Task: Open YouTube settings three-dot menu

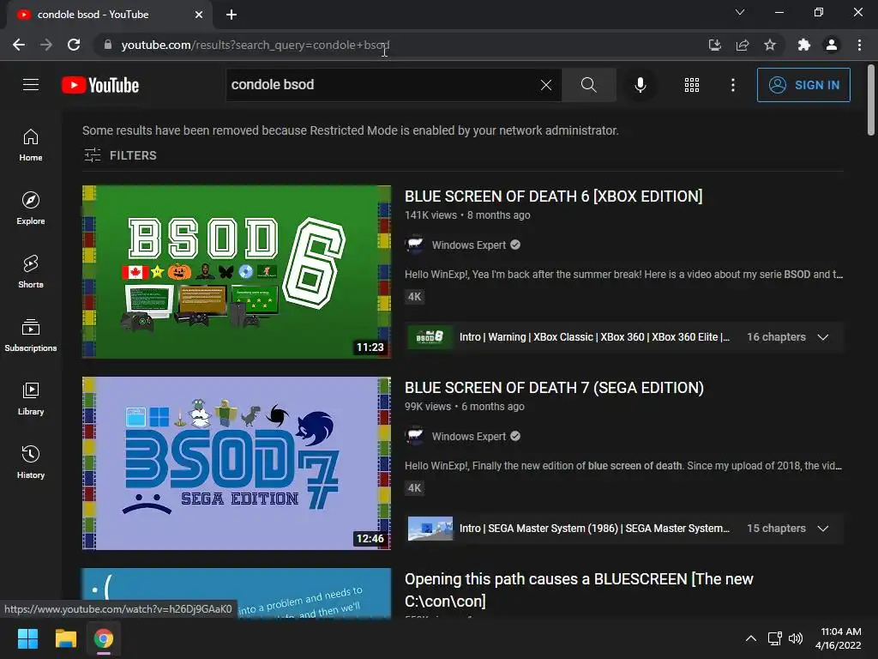Action: 732,85
